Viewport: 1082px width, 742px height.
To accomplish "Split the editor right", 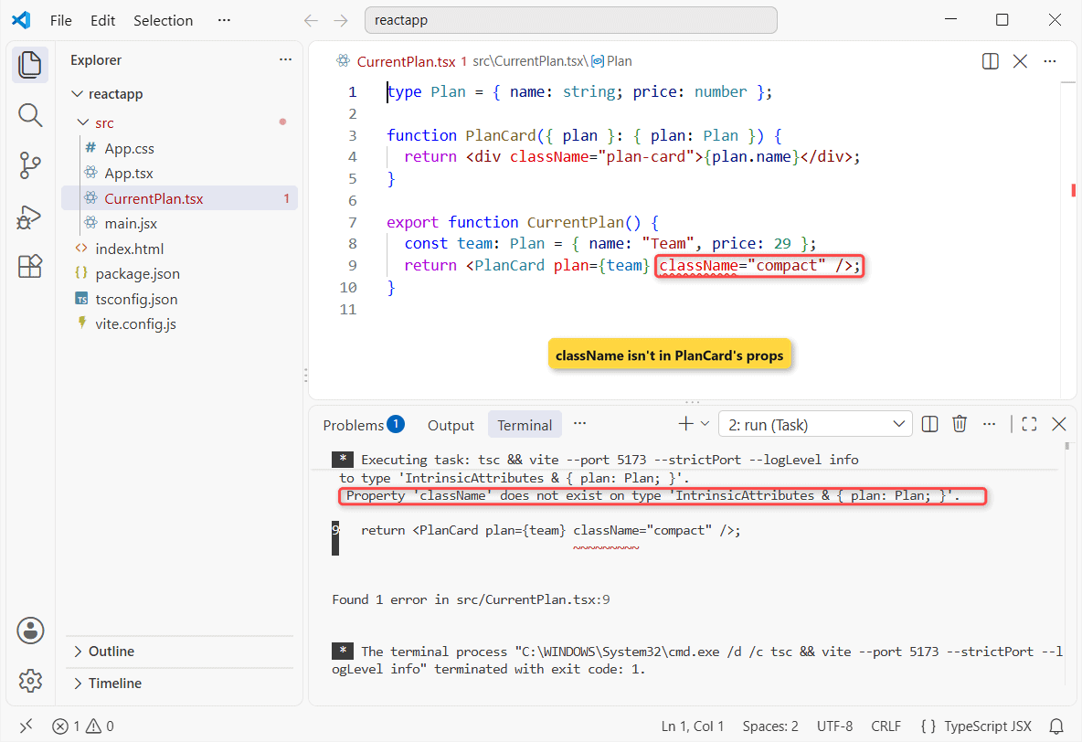I will coord(991,61).
